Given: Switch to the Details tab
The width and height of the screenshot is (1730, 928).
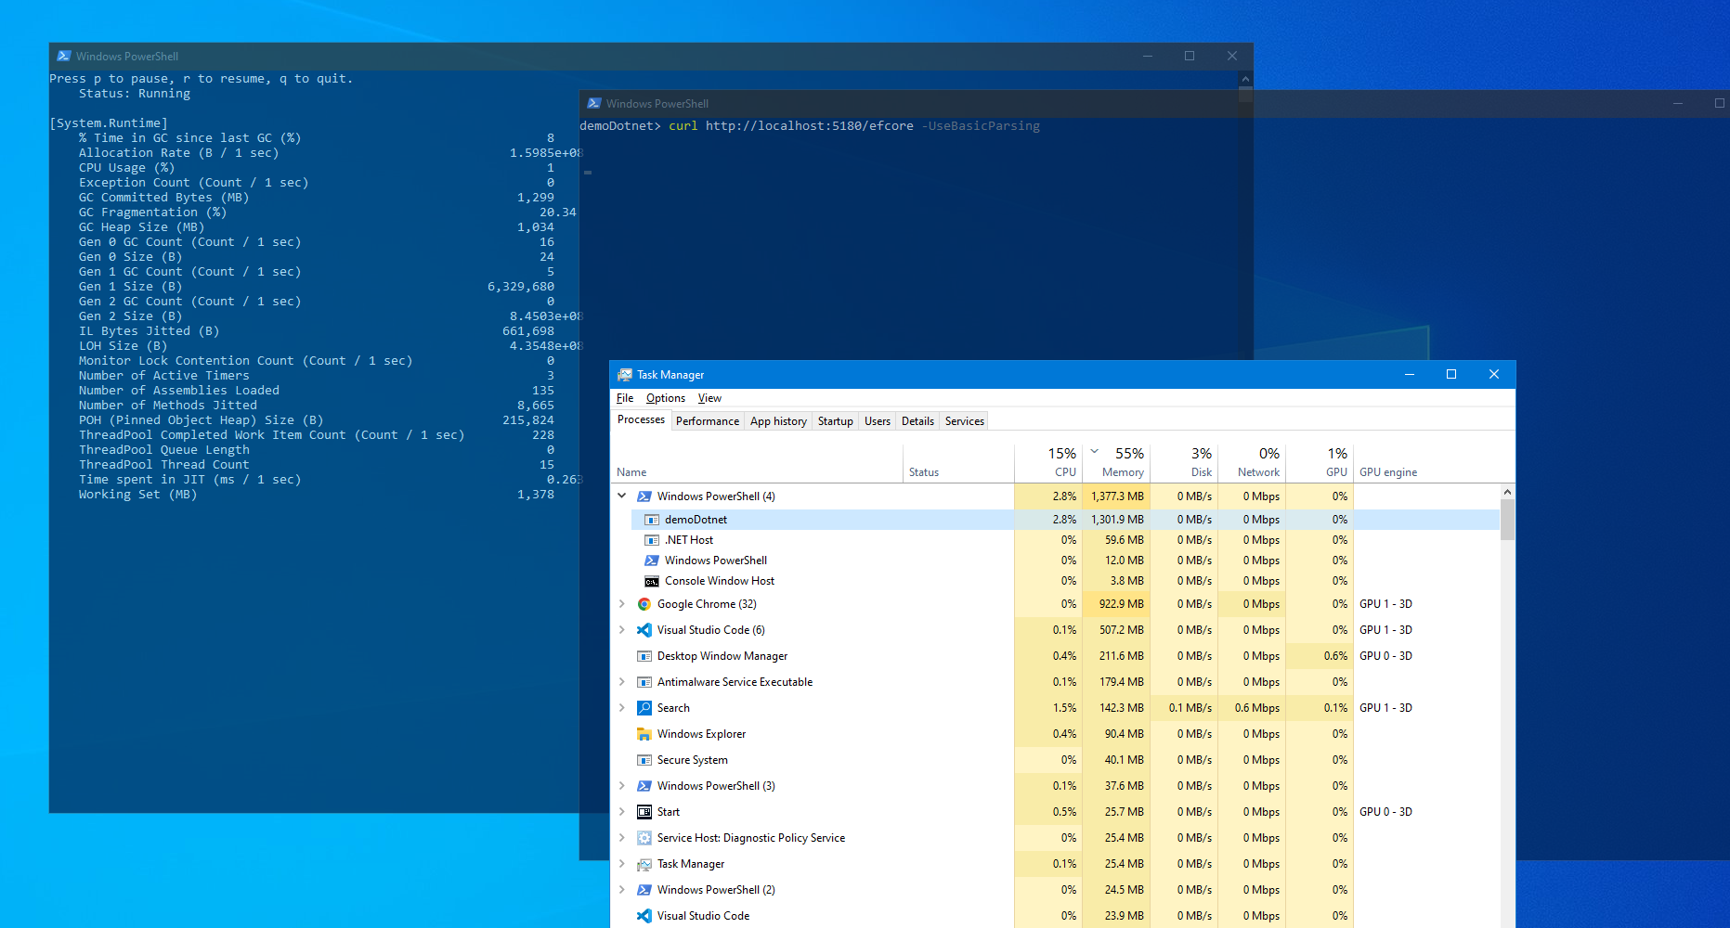Looking at the screenshot, I should (x=917, y=421).
